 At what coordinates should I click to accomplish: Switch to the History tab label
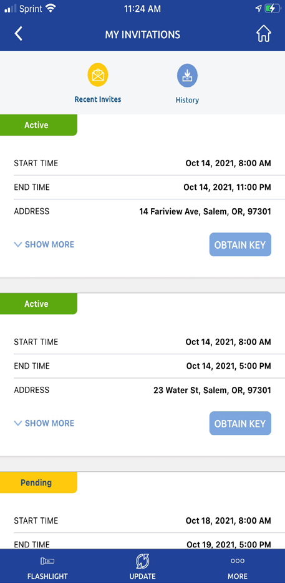pyautogui.click(x=187, y=100)
